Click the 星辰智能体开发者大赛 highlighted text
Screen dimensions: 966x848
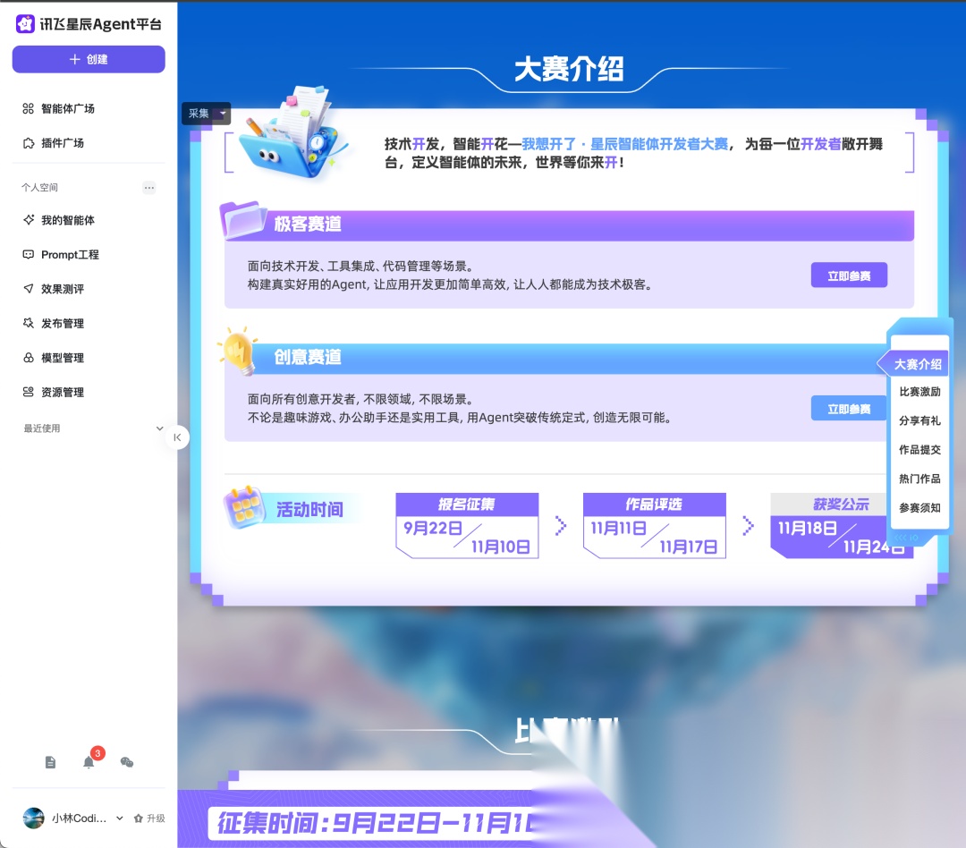[659, 144]
